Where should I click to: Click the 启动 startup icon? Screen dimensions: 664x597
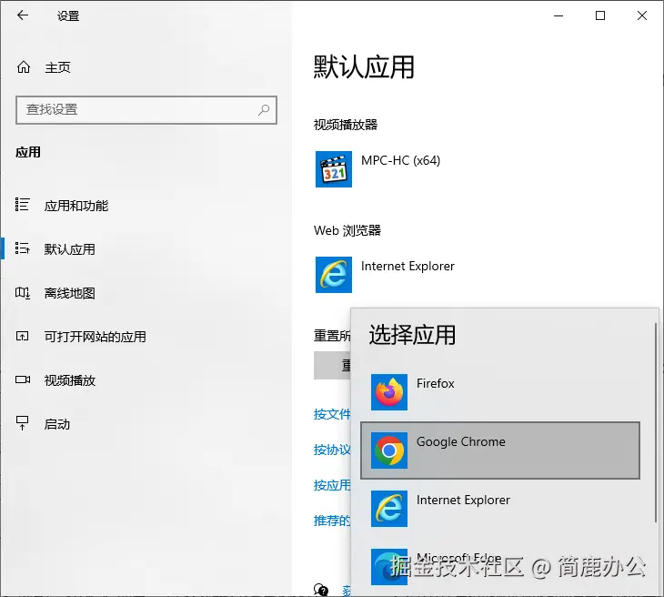(x=22, y=423)
